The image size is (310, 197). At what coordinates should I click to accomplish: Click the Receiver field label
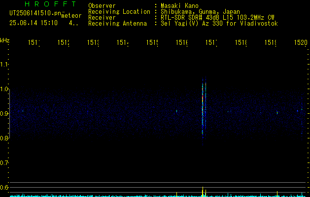click(x=102, y=18)
